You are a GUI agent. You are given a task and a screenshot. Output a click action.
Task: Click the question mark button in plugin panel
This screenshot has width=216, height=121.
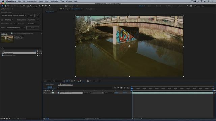pos(37,16)
